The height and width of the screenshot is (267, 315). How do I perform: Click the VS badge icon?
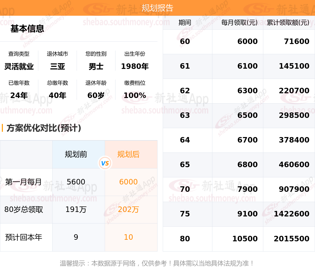point(105,163)
